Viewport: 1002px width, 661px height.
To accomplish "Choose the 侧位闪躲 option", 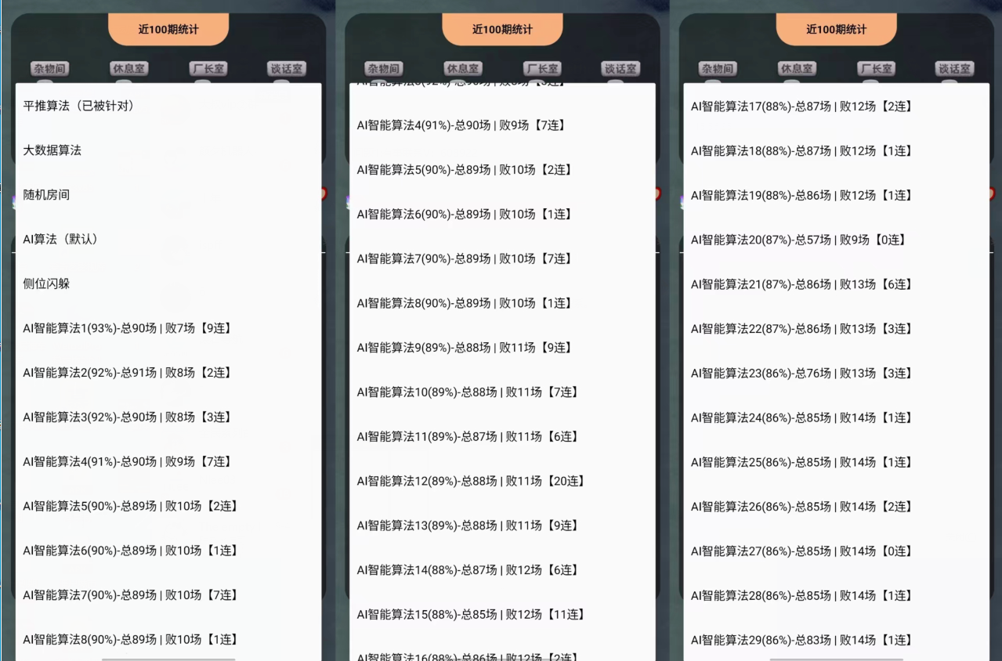I will pyautogui.click(x=47, y=284).
